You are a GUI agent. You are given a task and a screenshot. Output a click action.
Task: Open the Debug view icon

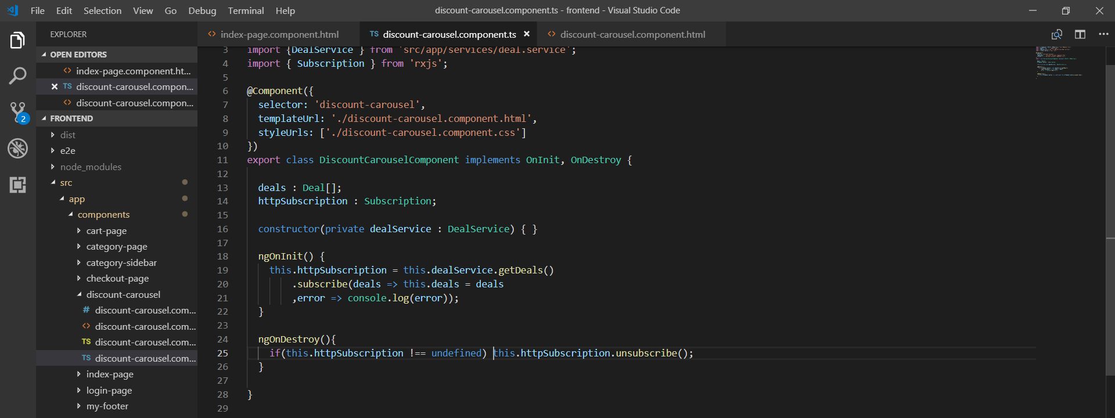(x=17, y=149)
